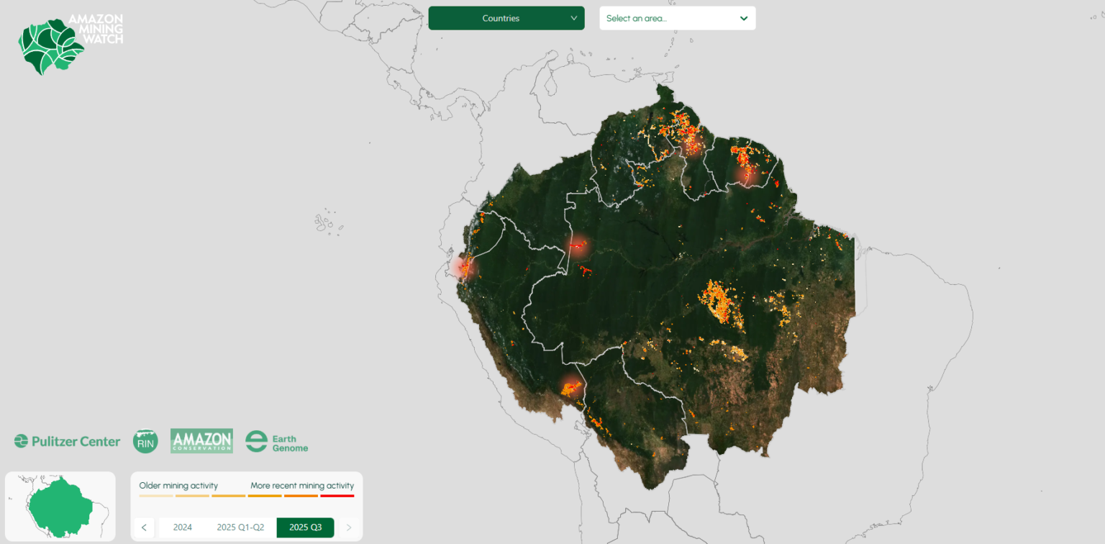Open the Countries dropdown
1105x544 pixels.
[506, 18]
